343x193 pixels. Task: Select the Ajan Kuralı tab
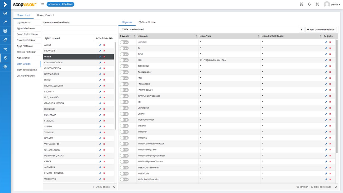(23, 15)
